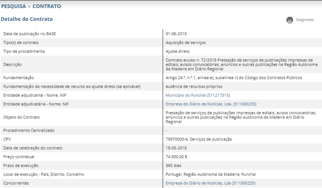Click Entidade adjudicatária - Nome, NIF label
Screen dimensions: 322x188
[36, 104]
